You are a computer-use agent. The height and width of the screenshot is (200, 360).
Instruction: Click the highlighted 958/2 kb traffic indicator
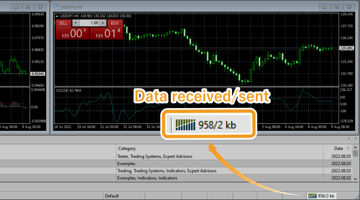pyautogui.click(x=208, y=124)
